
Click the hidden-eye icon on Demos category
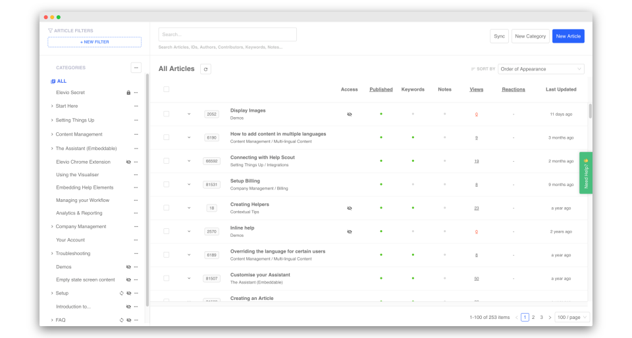click(128, 267)
